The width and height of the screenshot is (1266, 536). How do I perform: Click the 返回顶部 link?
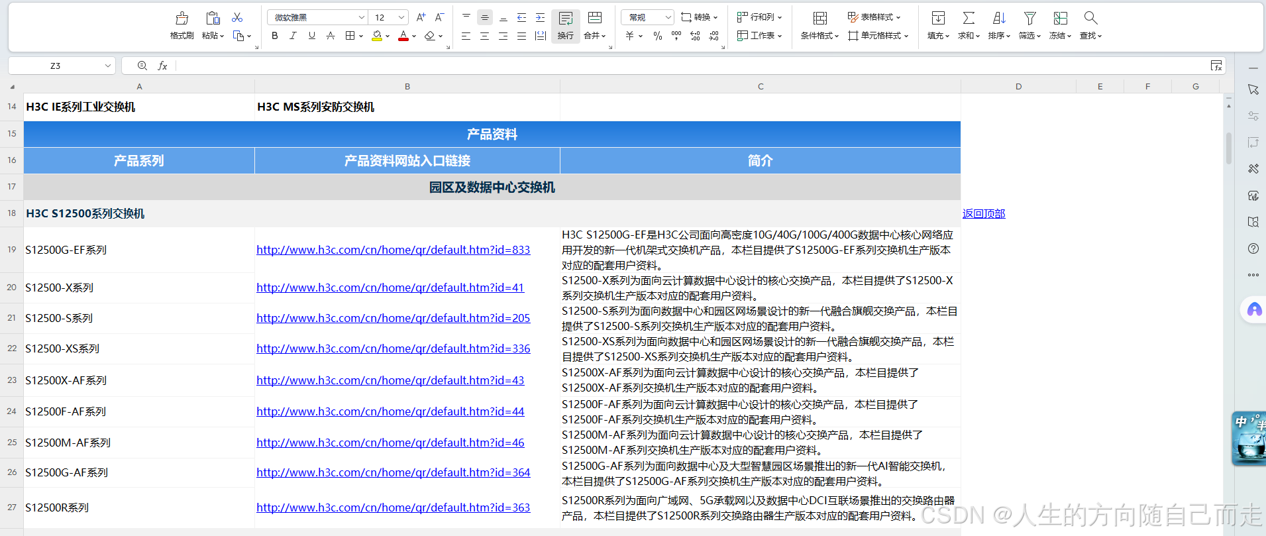[x=984, y=213]
